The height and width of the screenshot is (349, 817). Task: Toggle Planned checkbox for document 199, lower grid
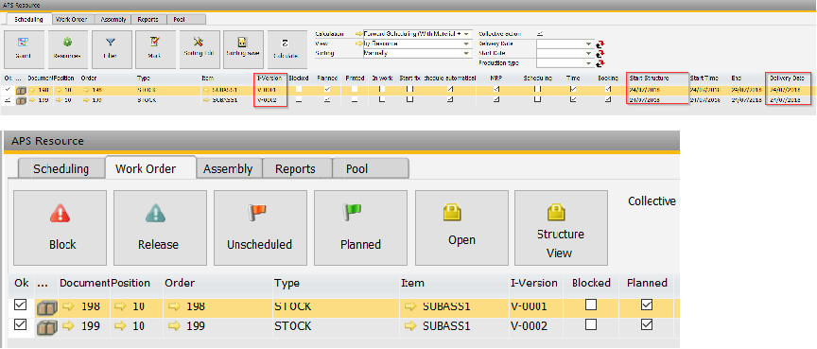(x=647, y=324)
